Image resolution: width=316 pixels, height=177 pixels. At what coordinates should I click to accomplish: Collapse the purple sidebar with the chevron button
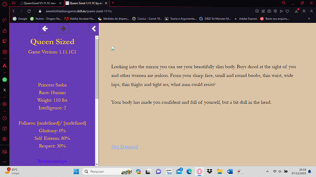coord(93,29)
